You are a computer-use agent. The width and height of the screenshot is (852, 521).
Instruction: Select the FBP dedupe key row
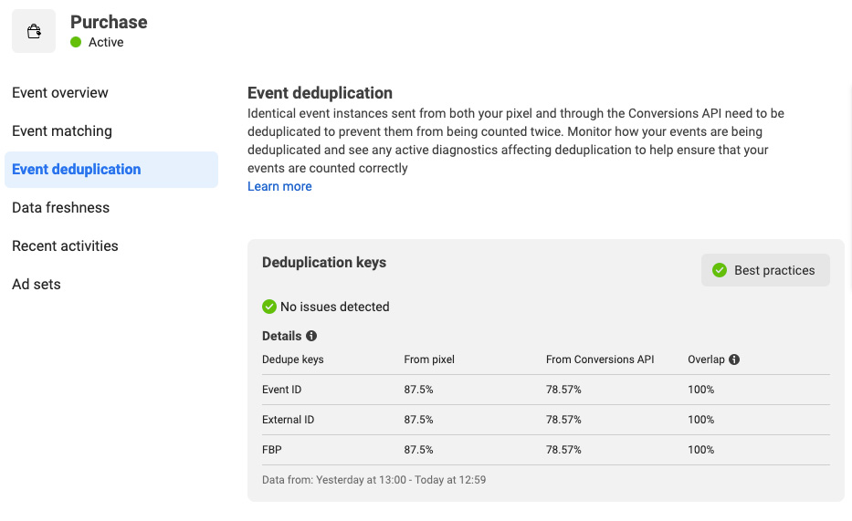point(545,450)
